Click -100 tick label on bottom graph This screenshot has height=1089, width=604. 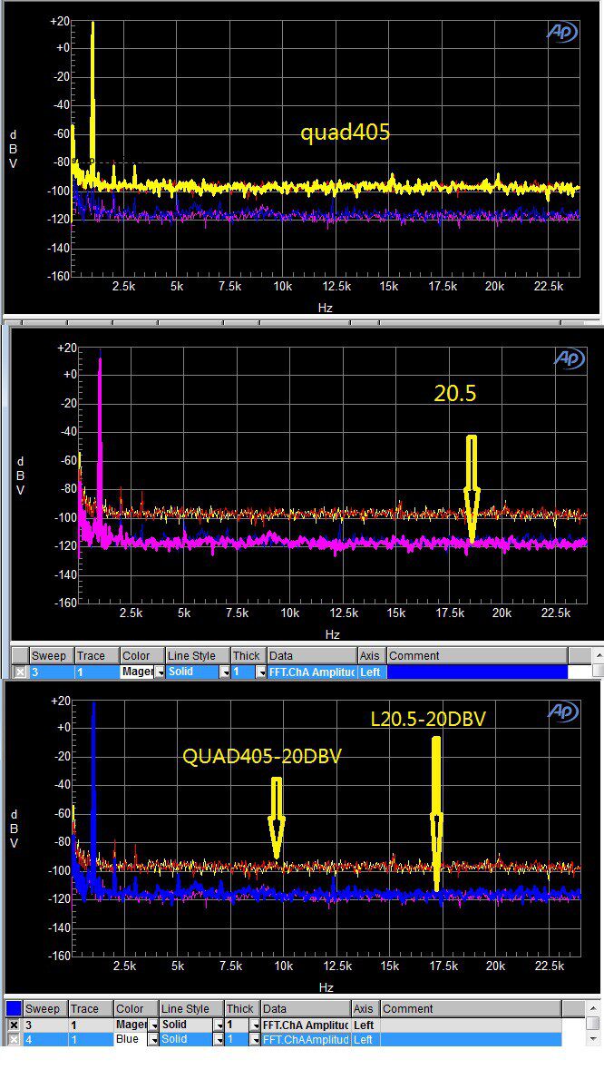(x=57, y=870)
